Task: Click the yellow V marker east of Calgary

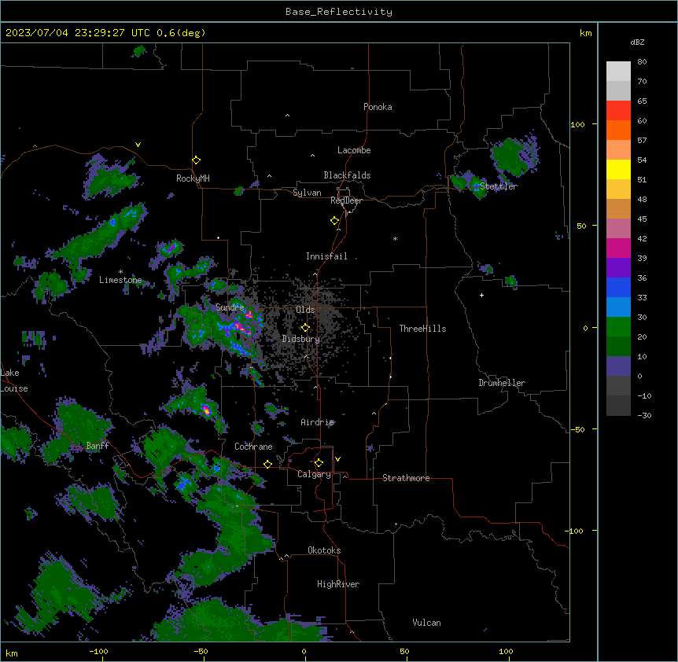Action: pyautogui.click(x=337, y=459)
